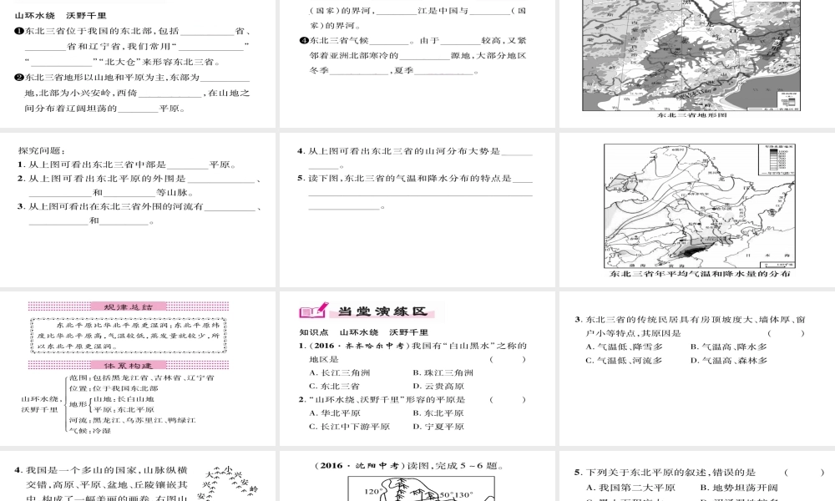This screenshot has width=835, height=501.
Task: Open the slide with question 3 about 传统民居
Action: point(697,368)
